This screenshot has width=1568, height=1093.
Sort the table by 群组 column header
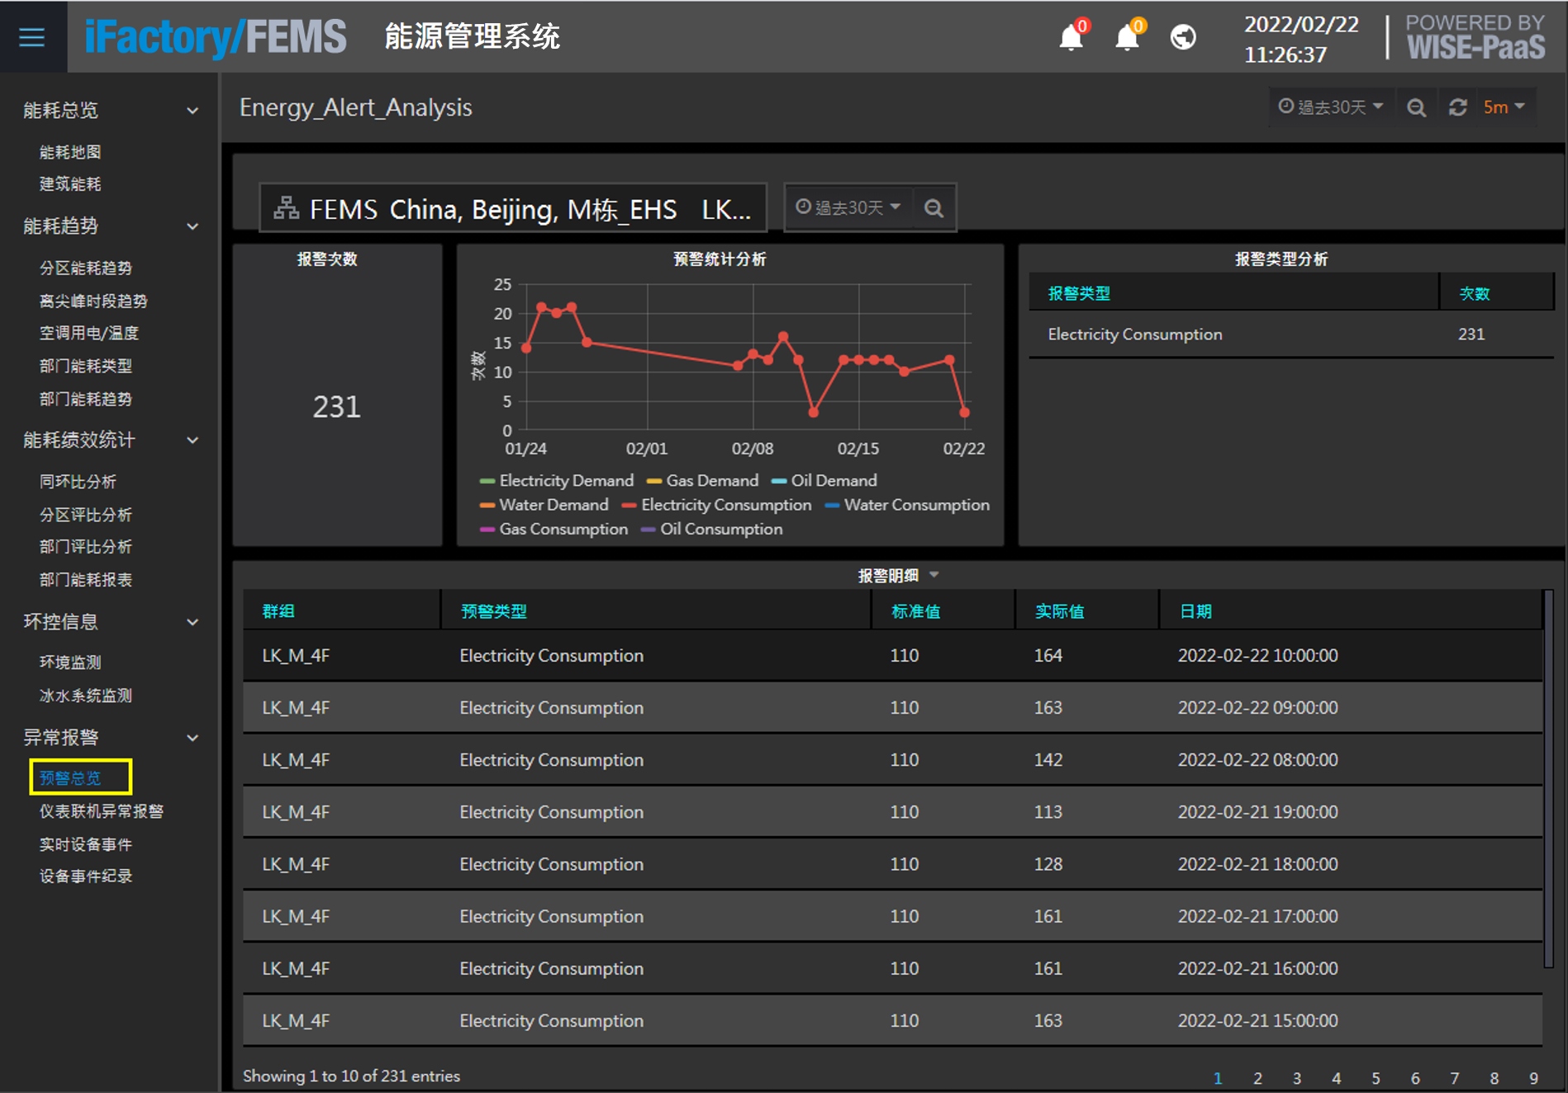tap(278, 611)
